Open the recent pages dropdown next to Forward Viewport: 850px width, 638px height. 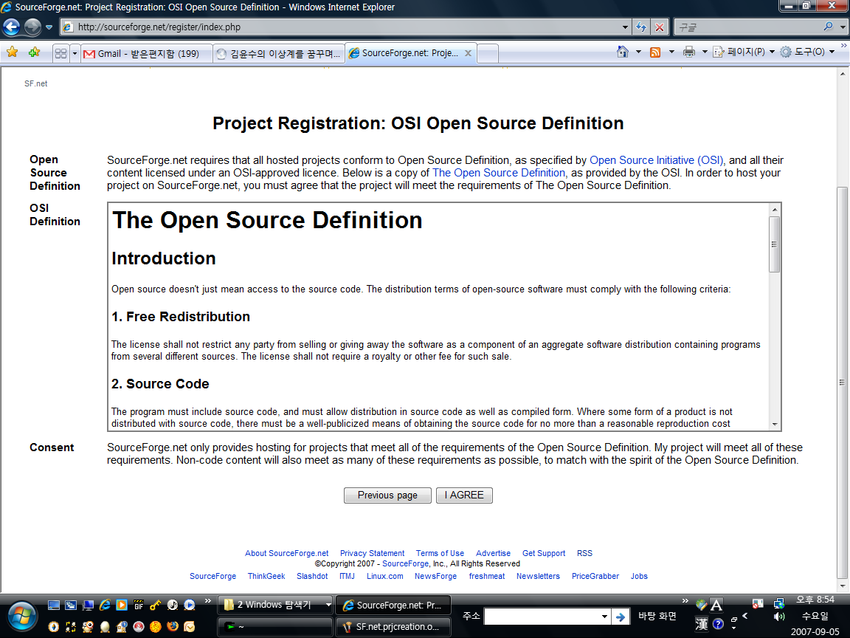click(49, 27)
